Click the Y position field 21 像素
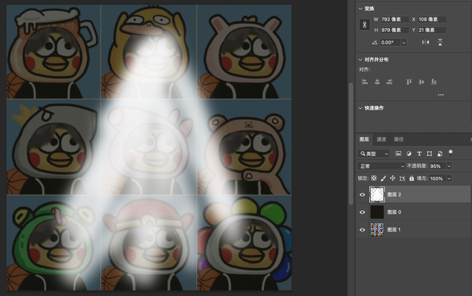The width and height of the screenshot is (472, 296). click(x=432, y=30)
